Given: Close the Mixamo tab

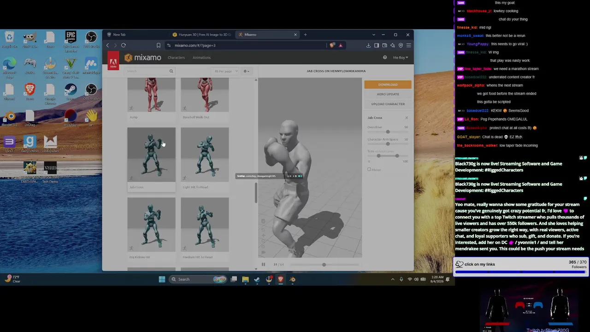Looking at the screenshot, I should click(x=295, y=35).
